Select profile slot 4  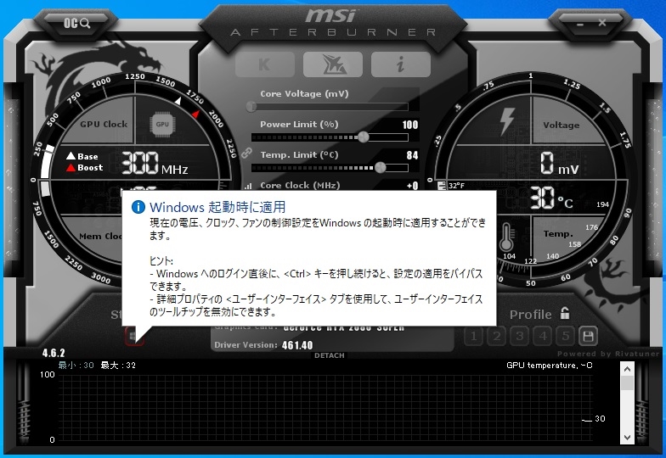point(542,336)
